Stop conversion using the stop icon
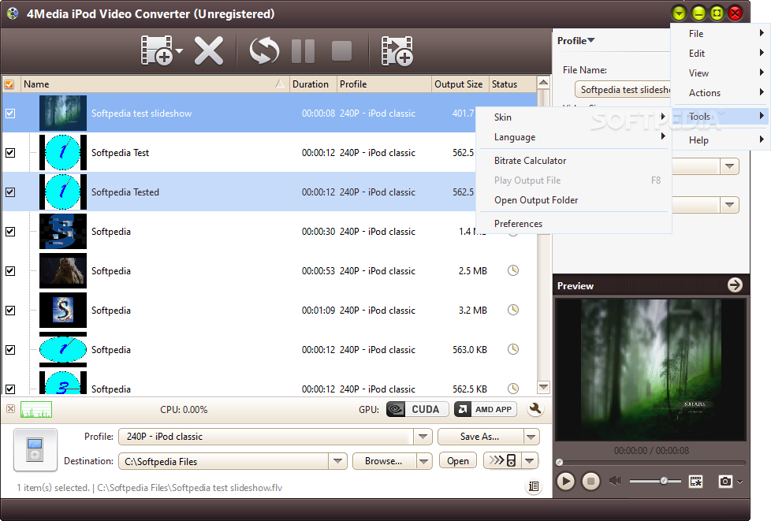 click(x=341, y=50)
